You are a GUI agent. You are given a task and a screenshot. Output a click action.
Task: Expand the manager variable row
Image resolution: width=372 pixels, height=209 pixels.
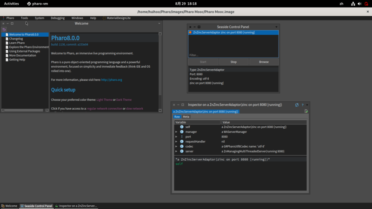(x=176, y=132)
